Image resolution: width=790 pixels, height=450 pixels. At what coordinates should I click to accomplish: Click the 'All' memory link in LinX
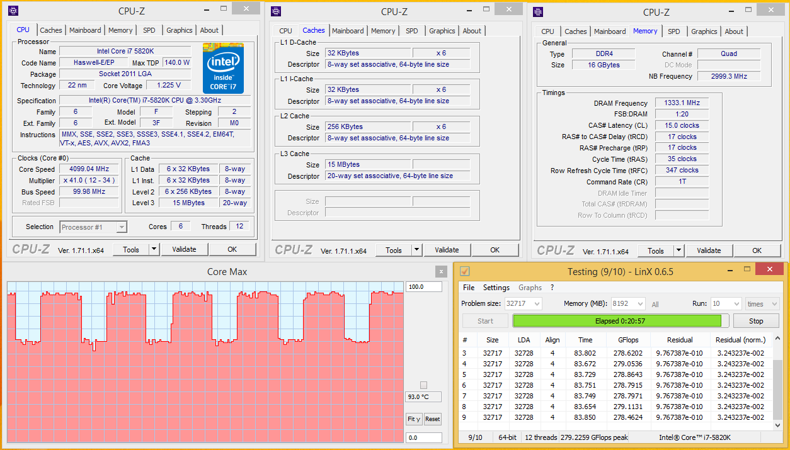(x=655, y=305)
